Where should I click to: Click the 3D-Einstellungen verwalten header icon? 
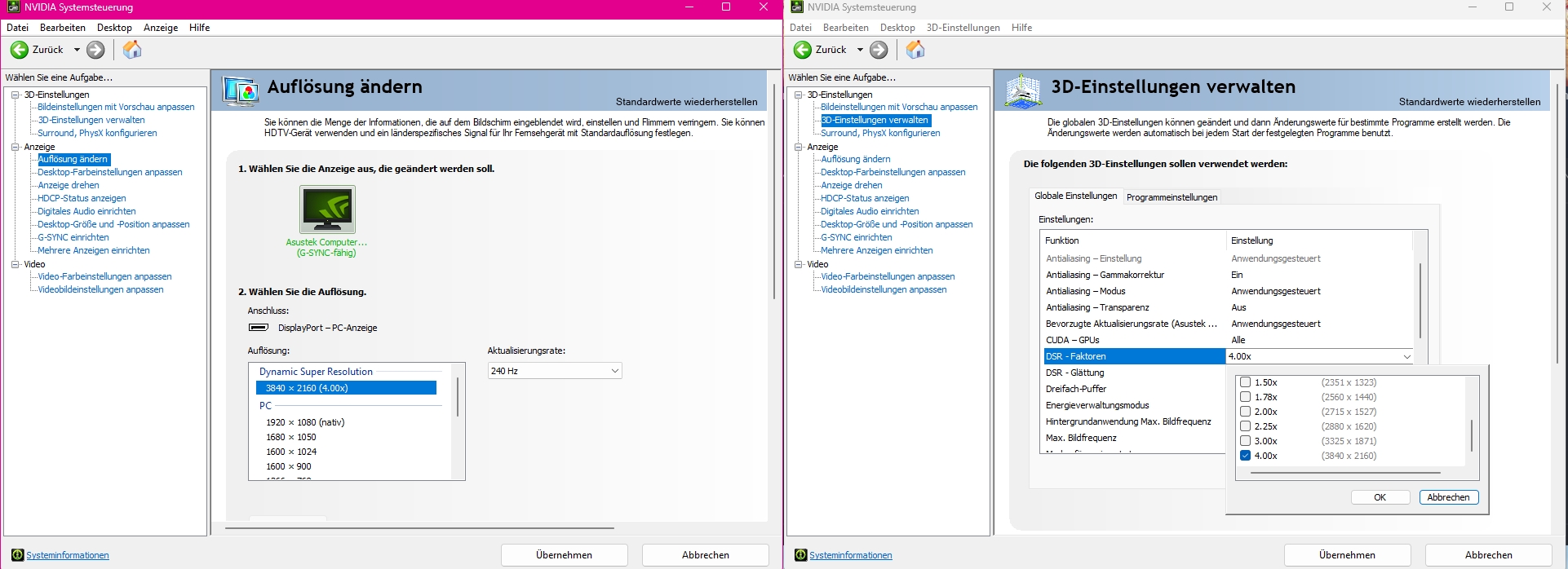[1024, 91]
